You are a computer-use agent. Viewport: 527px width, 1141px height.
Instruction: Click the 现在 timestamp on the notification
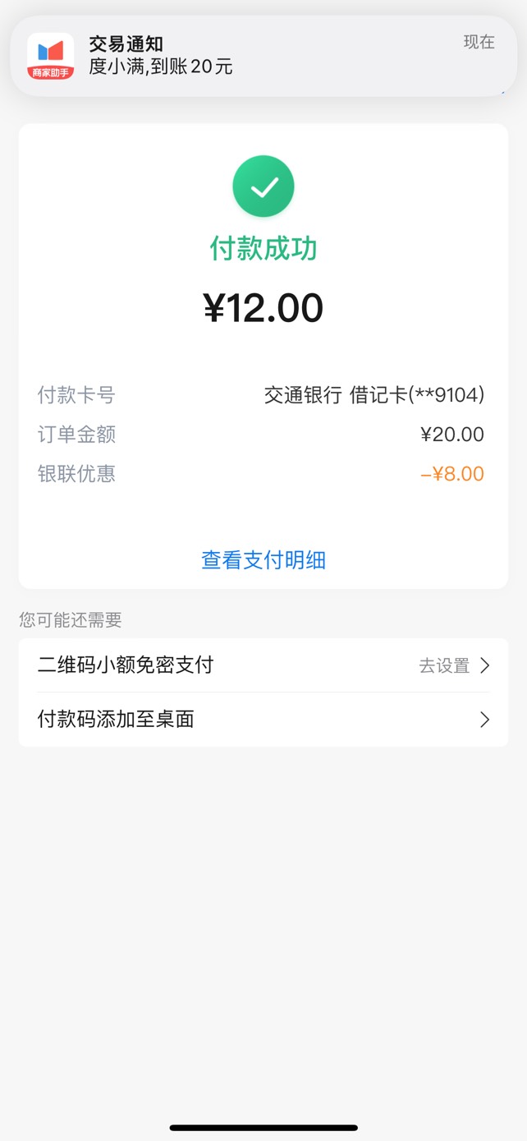pyautogui.click(x=479, y=43)
